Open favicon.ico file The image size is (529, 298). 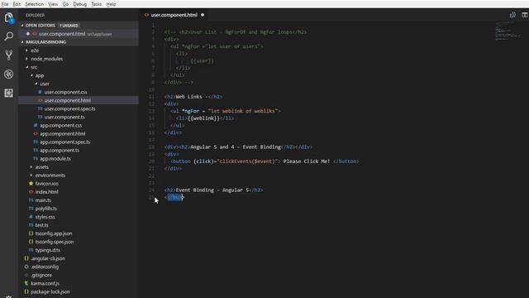pyautogui.click(x=46, y=184)
